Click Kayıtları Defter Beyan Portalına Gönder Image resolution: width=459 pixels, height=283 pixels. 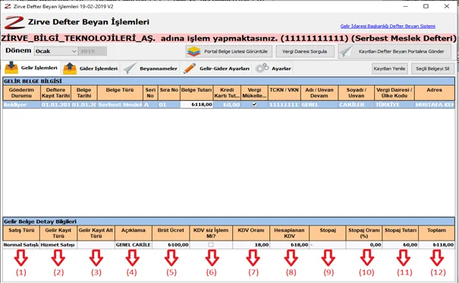tap(395, 52)
